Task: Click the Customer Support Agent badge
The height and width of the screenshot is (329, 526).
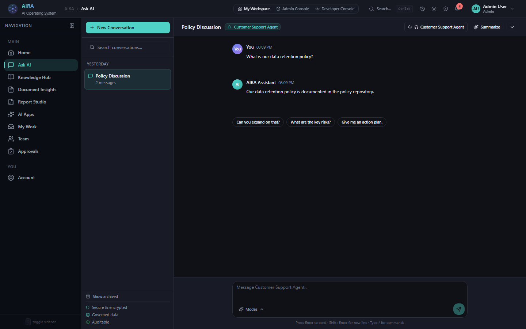Action: click(252, 27)
